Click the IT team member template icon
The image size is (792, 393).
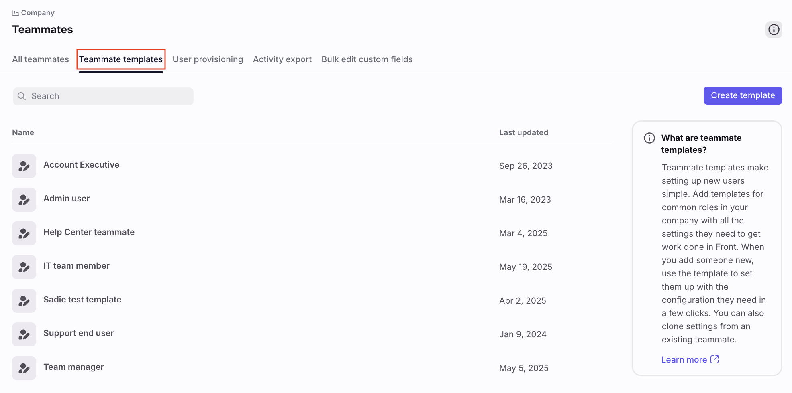(24, 267)
